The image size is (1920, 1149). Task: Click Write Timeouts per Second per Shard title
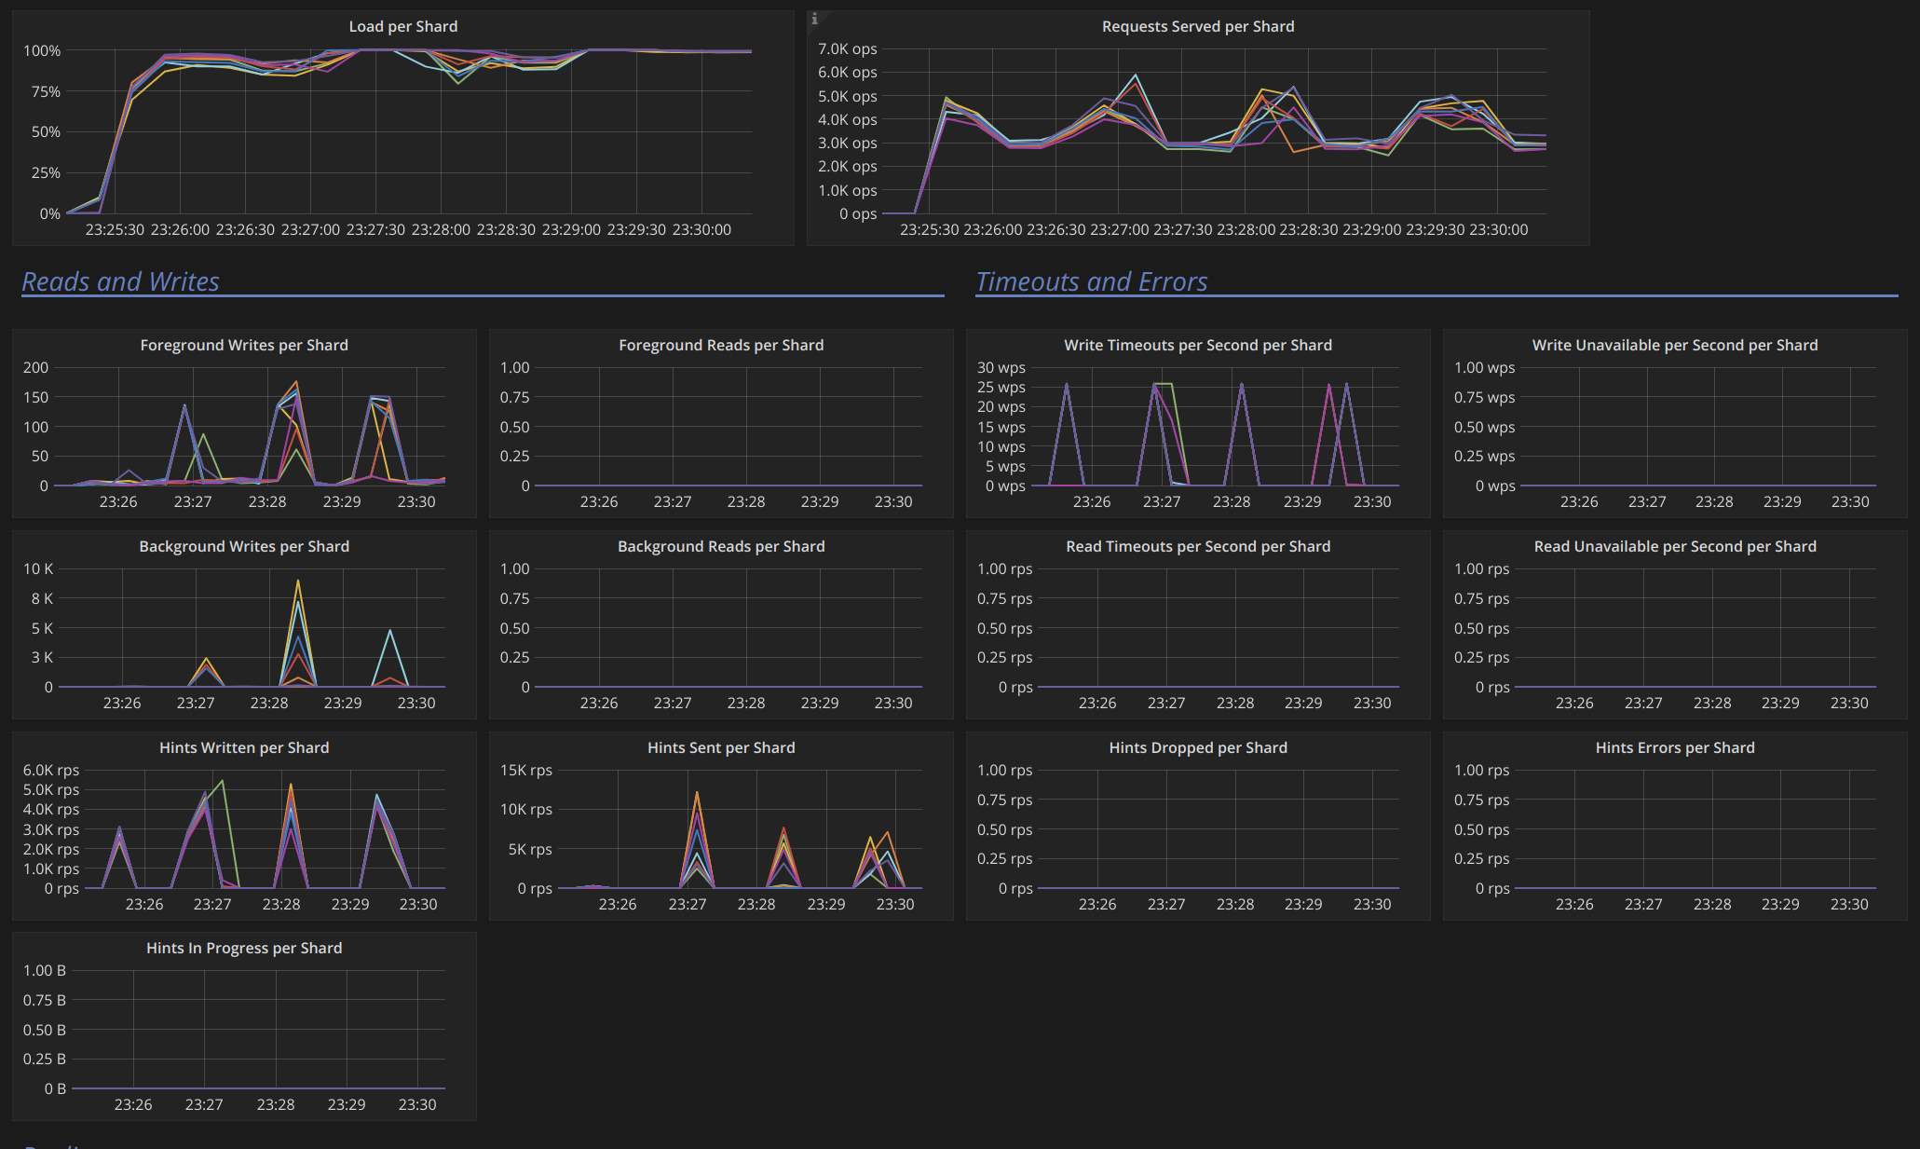click(x=1197, y=345)
